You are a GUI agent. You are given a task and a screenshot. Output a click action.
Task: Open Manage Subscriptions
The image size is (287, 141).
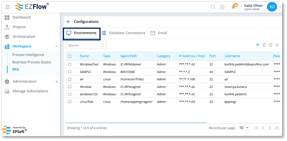click(x=30, y=91)
